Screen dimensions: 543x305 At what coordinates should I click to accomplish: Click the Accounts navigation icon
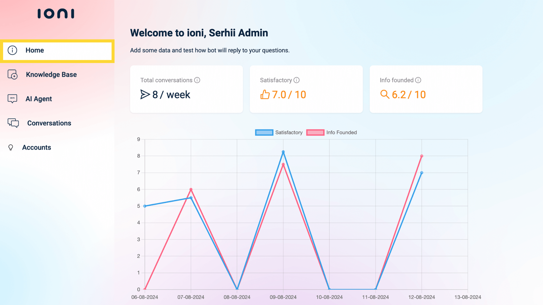10,147
